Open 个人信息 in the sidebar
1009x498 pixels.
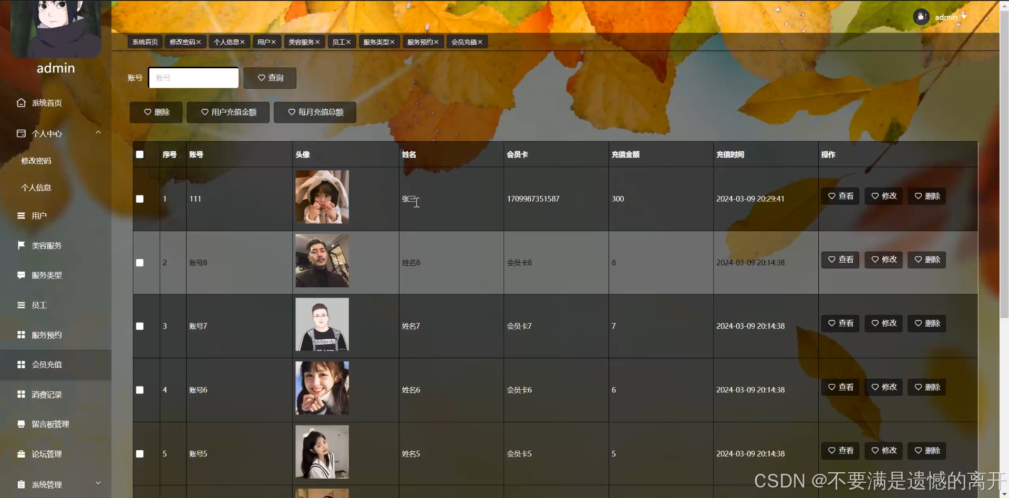36,188
